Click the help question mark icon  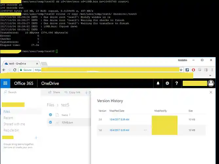coord(177,83)
